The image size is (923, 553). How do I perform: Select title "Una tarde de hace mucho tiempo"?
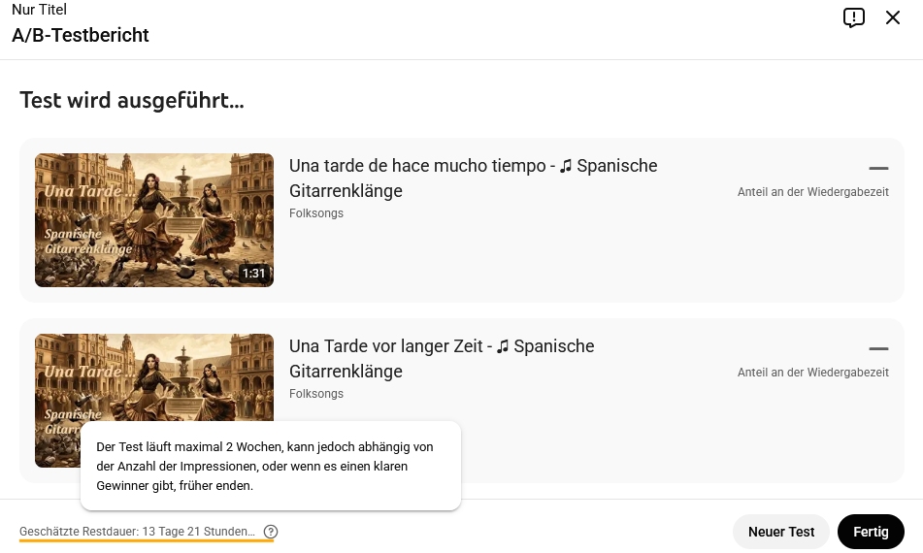coord(473,179)
